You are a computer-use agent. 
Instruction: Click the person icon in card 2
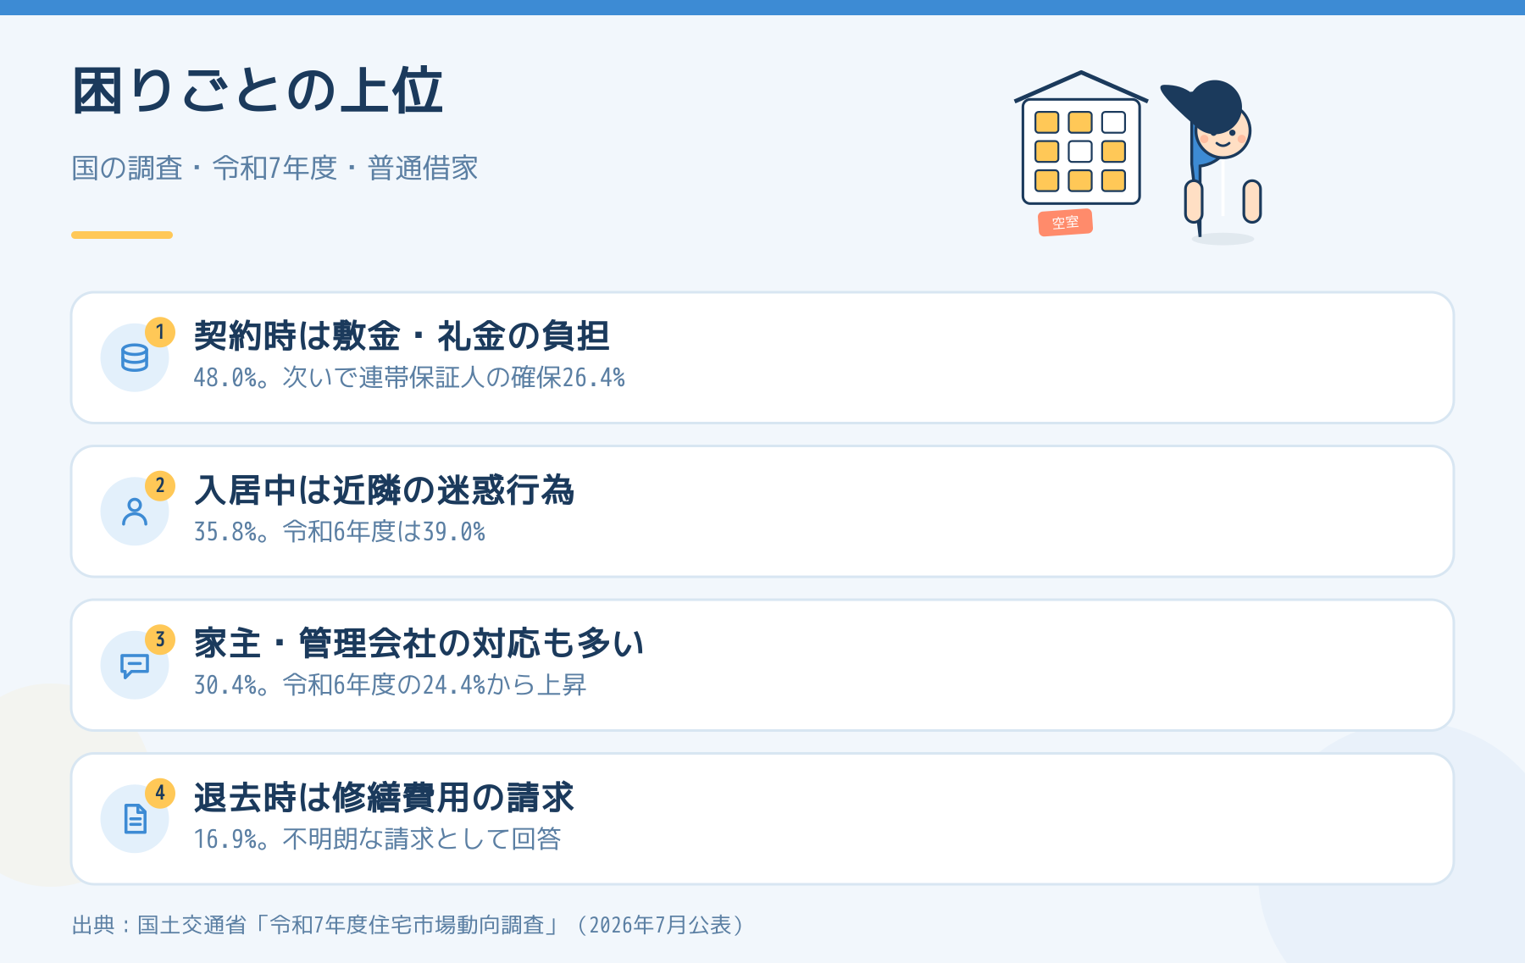pyautogui.click(x=135, y=512)
